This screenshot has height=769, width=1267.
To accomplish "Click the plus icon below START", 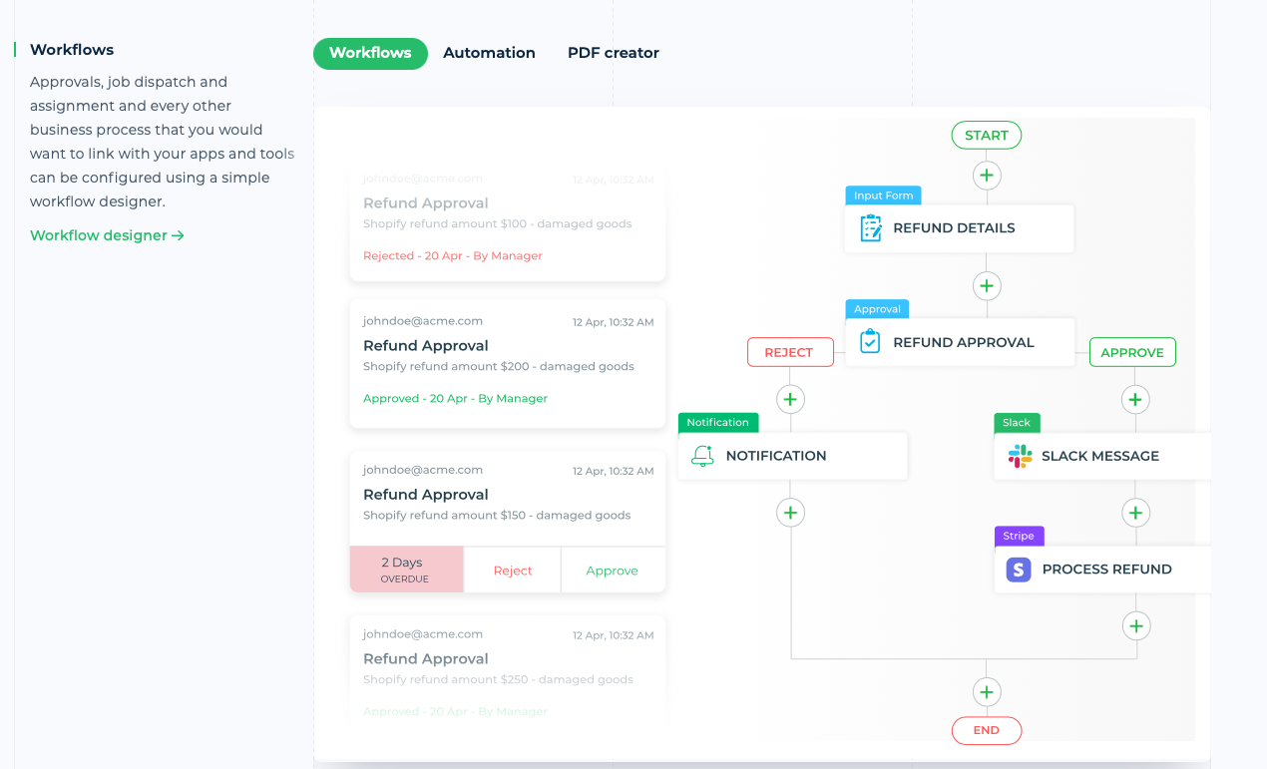I will (987, 175).
